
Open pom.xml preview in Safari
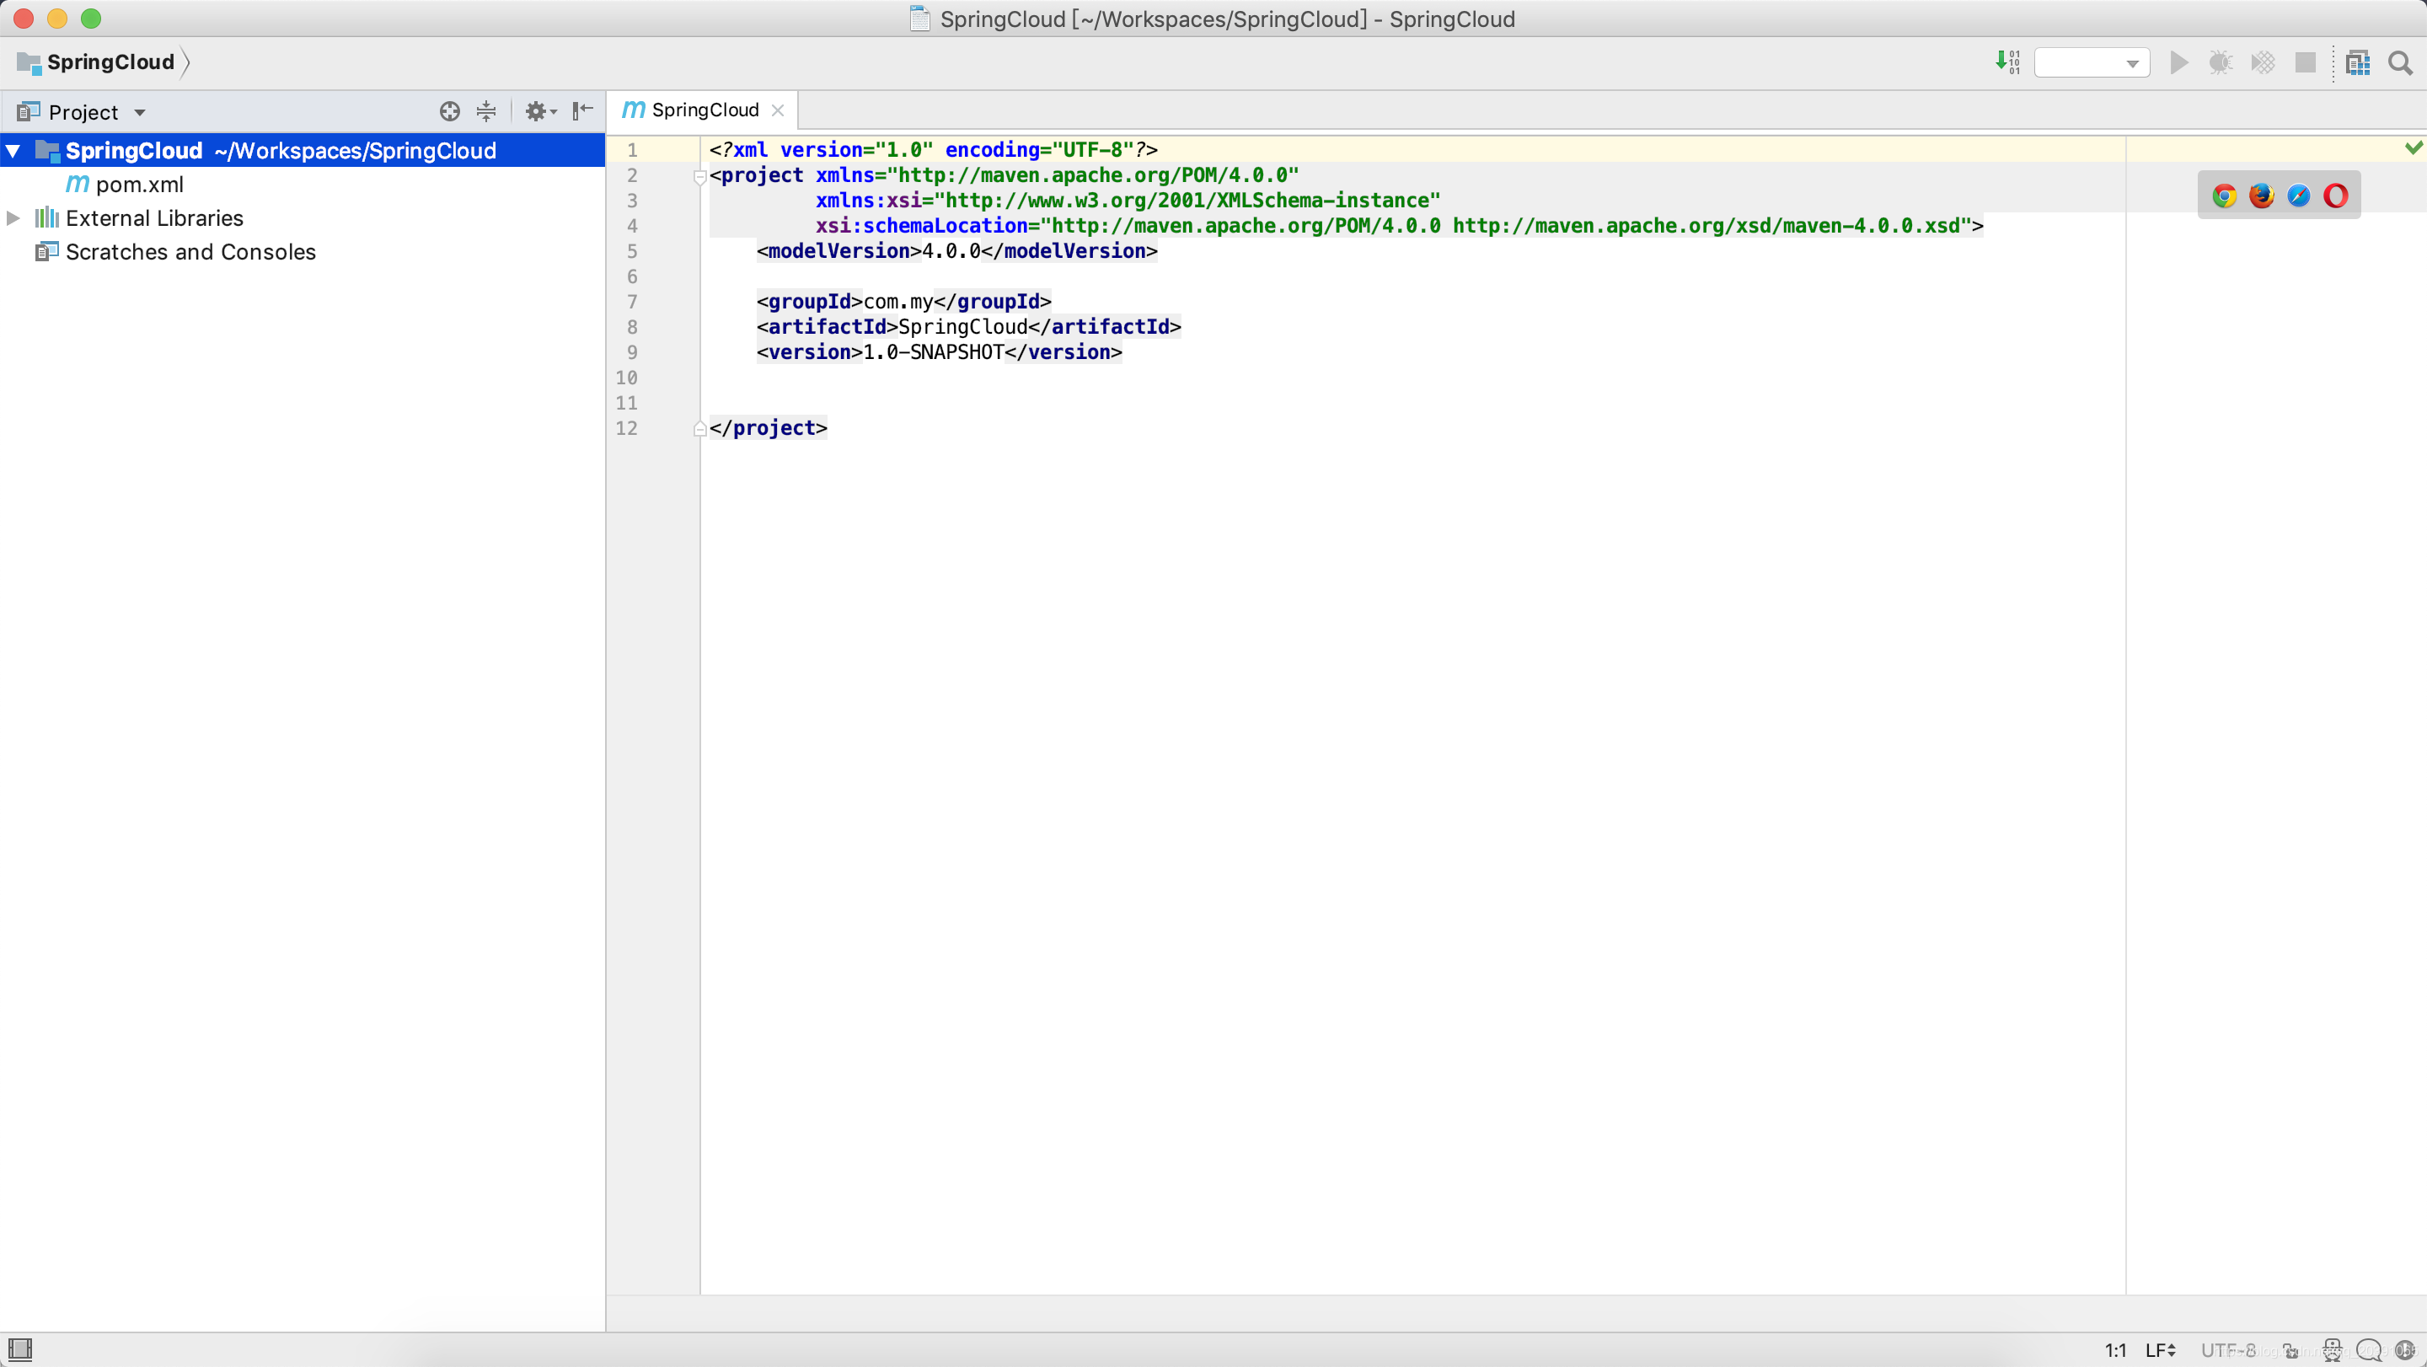click(2299, 195)
